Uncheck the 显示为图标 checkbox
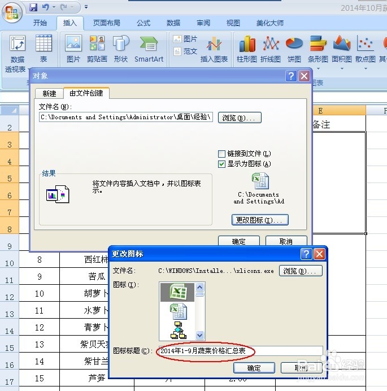 click(221, 164)
